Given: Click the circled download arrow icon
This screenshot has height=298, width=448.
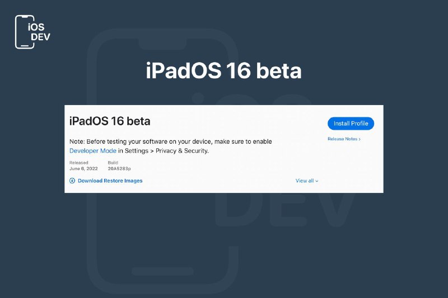Looking at the screenshot, I should pos(72,181).
